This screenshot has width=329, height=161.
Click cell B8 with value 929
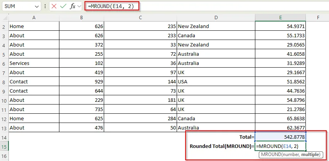click(82, 81)
